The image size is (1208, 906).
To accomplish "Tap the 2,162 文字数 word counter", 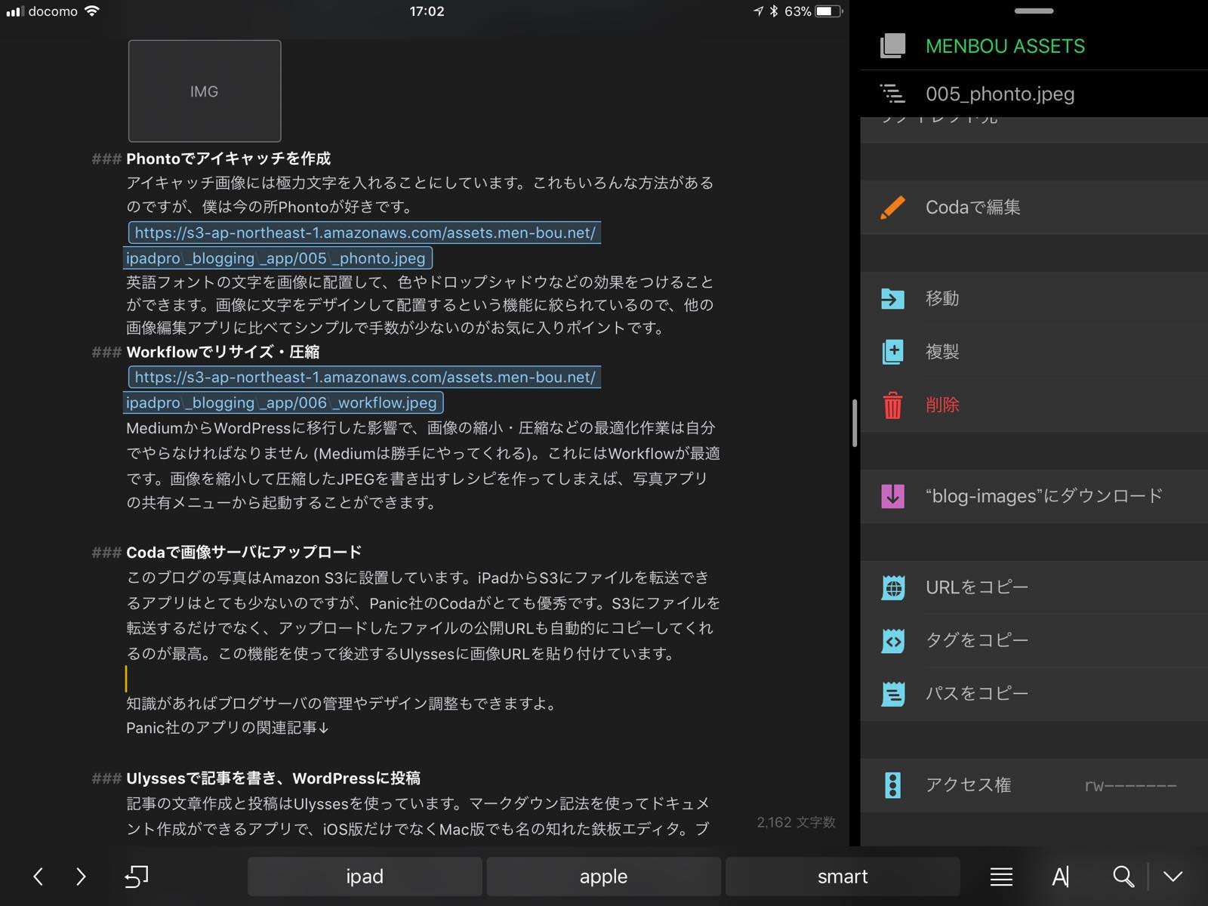I will click(x=797, y=822).
